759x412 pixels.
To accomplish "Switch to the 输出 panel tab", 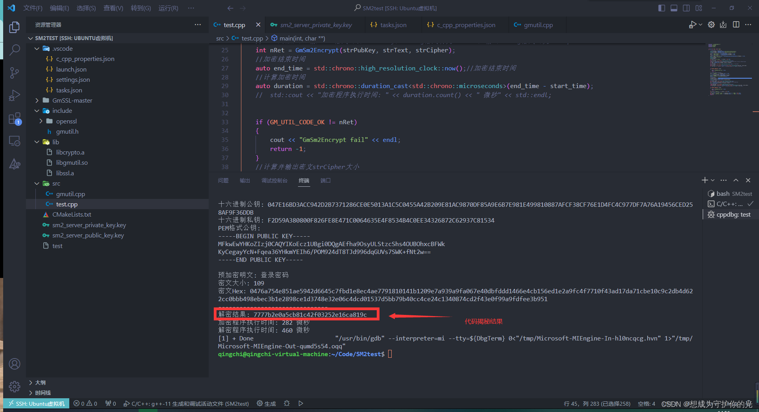I will (x=245, y=180).
